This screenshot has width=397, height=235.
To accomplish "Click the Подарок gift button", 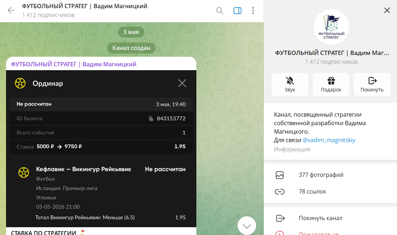I will tap(331, 85).
